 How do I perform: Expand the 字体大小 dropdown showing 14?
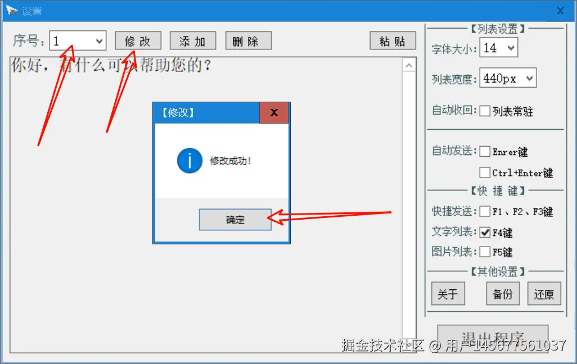pyautogui.click(x=499, y=47)
